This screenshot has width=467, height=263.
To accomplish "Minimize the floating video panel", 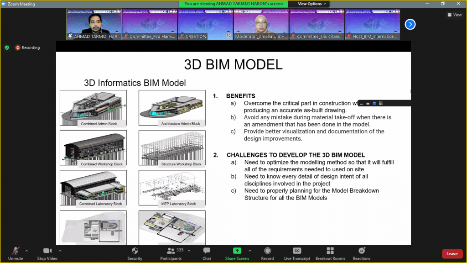I will point(362,103).
